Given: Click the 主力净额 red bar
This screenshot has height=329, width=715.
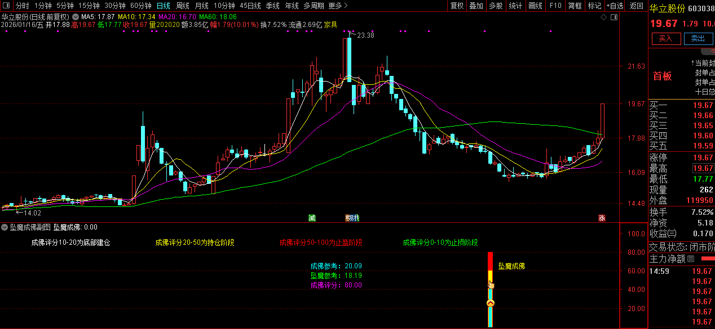Looking at the screenshot, I should 707,259.
